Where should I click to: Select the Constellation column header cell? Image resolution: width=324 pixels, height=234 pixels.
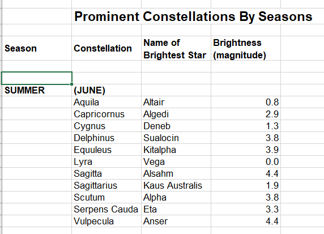pyautogui.click(x=106, y=48)
